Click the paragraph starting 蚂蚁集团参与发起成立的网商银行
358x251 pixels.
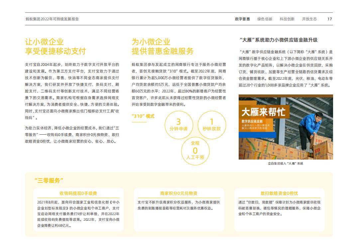point(179,84)
